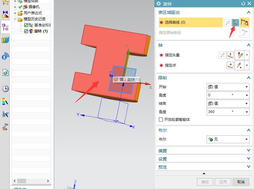
Task: Click navigator horizontal scrollbar right arrow
Action: [x=48, y=181]
